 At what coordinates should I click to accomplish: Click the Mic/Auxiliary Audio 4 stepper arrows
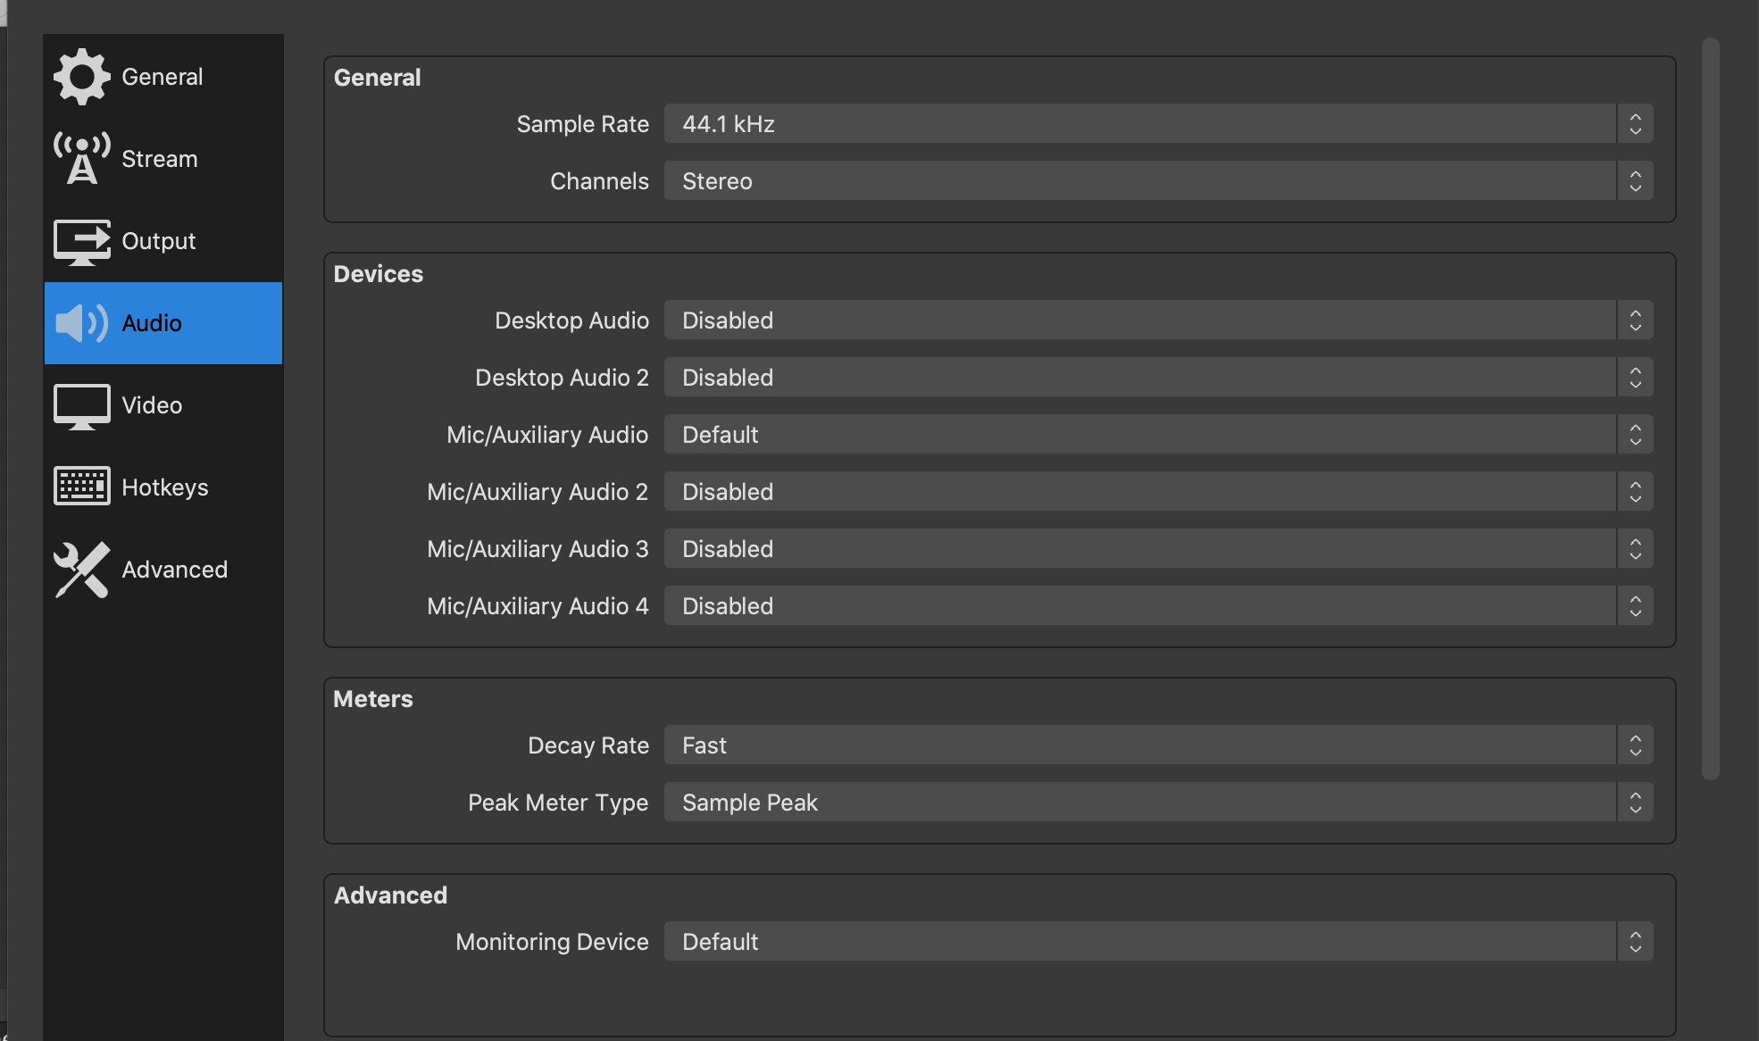tap(1635, 606)
